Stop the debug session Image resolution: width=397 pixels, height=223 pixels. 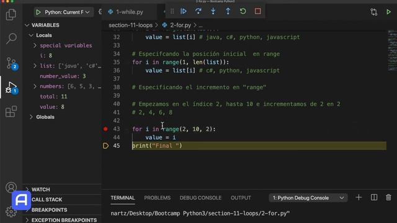tap(258, 11)
